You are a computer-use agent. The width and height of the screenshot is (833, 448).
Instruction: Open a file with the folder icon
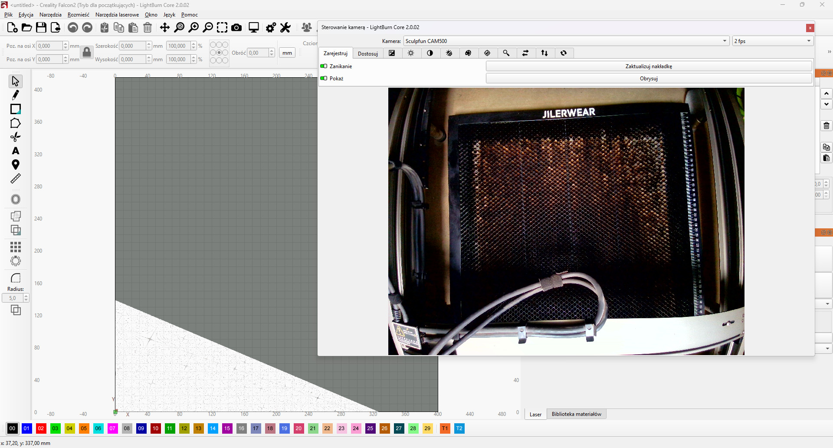(x=27, y=28)
